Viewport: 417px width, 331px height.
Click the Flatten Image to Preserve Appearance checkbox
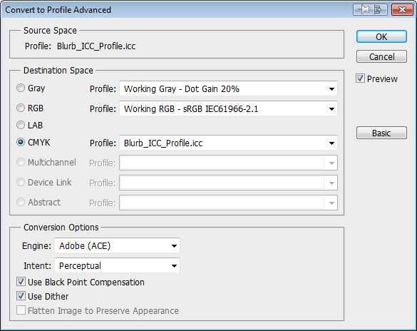coord(21,310)
